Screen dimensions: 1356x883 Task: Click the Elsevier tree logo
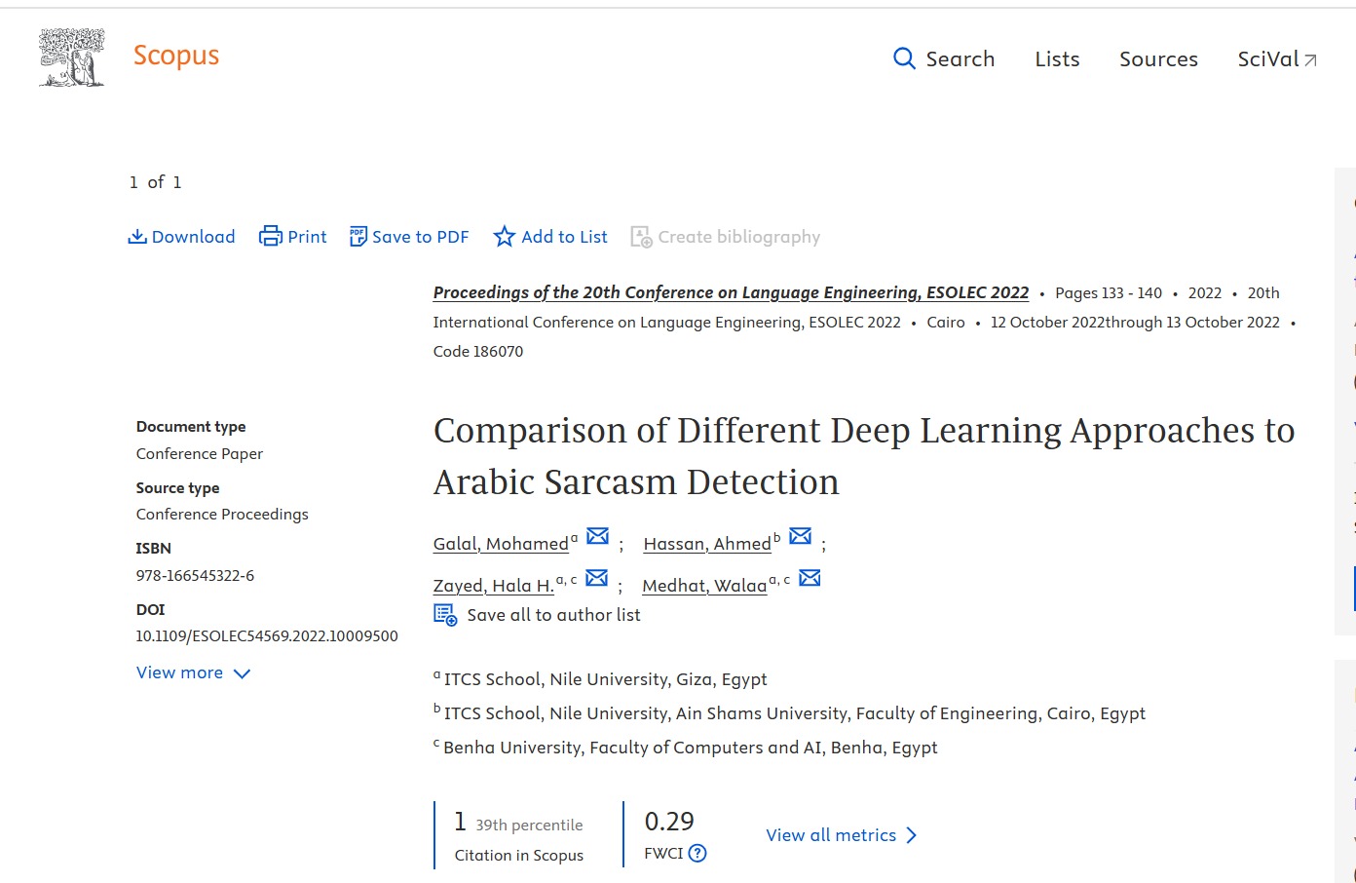click(71, 58)
